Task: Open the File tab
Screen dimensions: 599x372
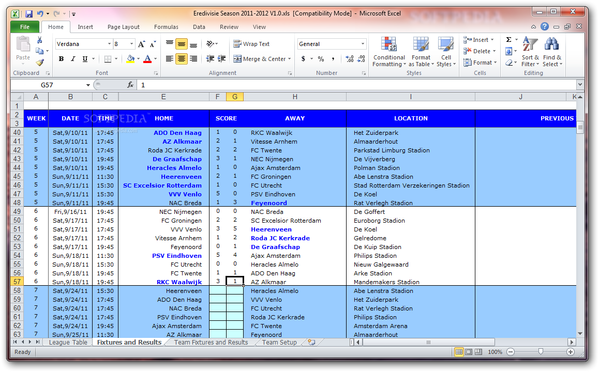Action: click(x=25, y=27)
